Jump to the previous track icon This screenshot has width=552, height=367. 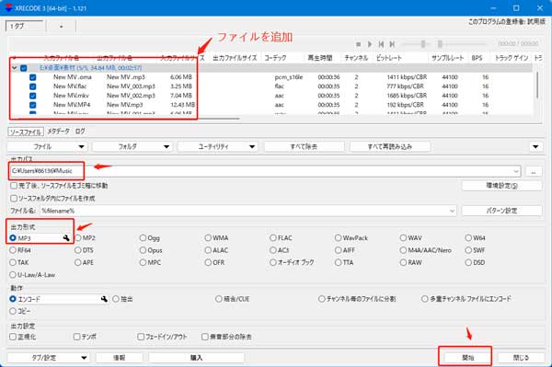point(381,44)
